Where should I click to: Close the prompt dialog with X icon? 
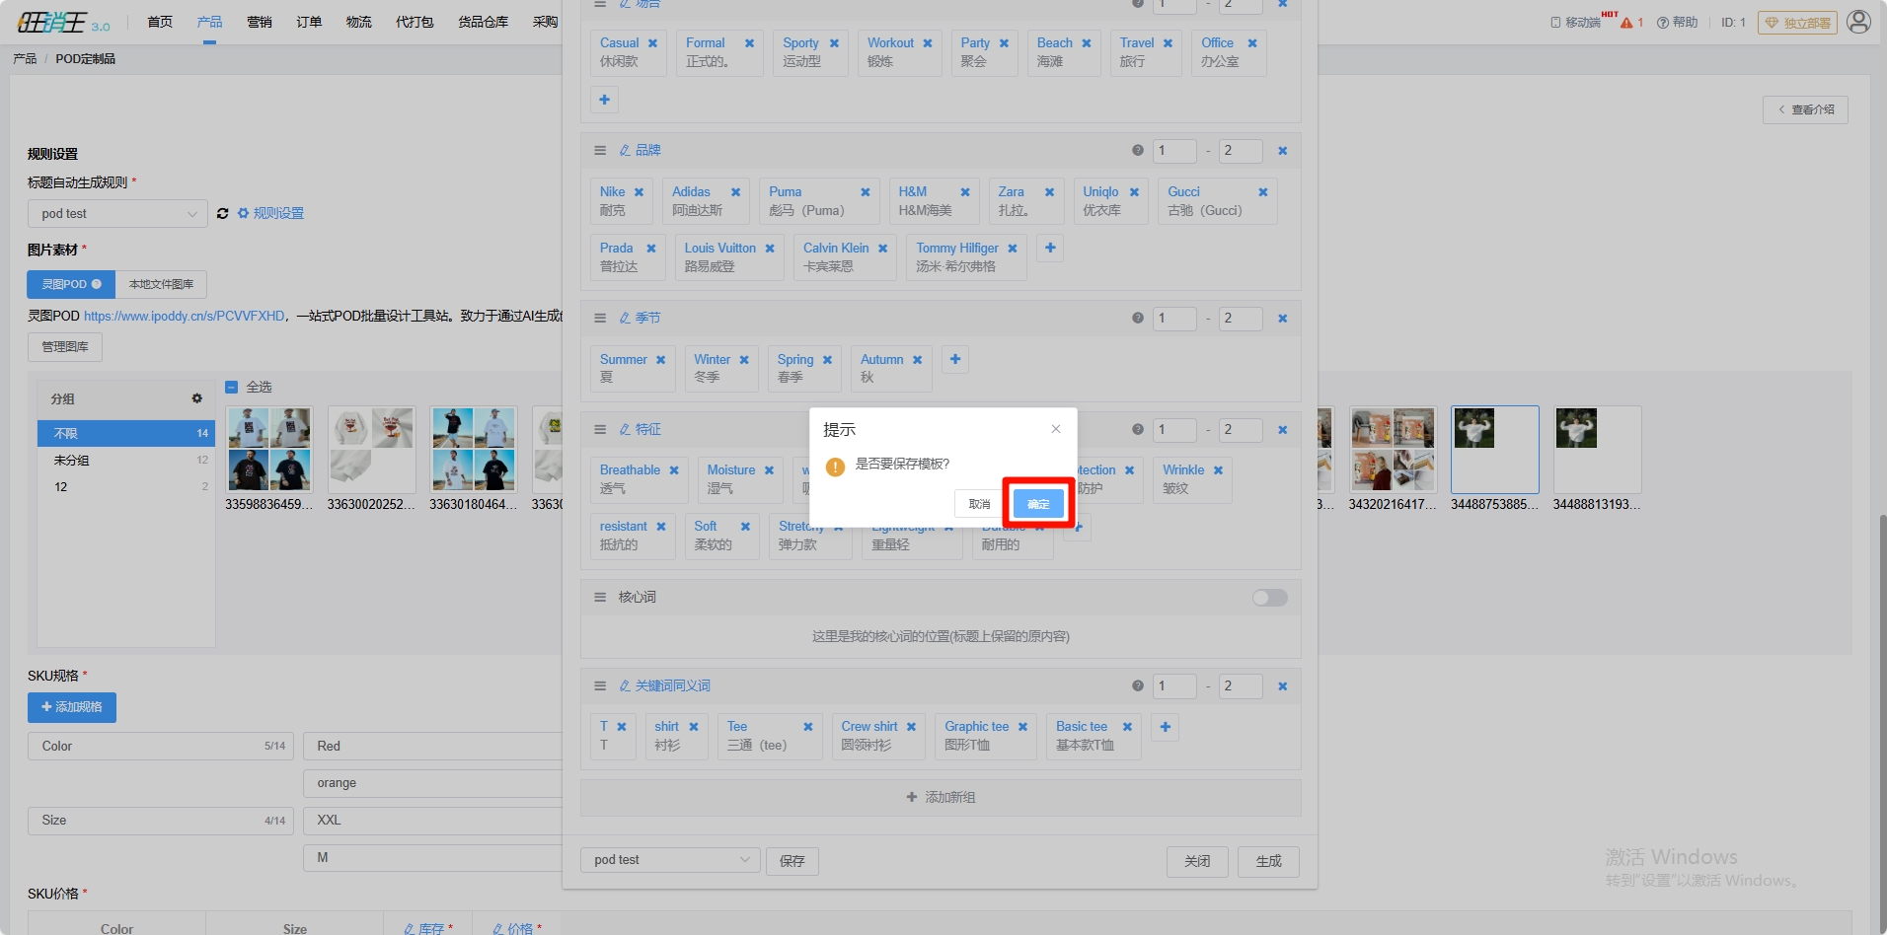[x=1056, y=429]
